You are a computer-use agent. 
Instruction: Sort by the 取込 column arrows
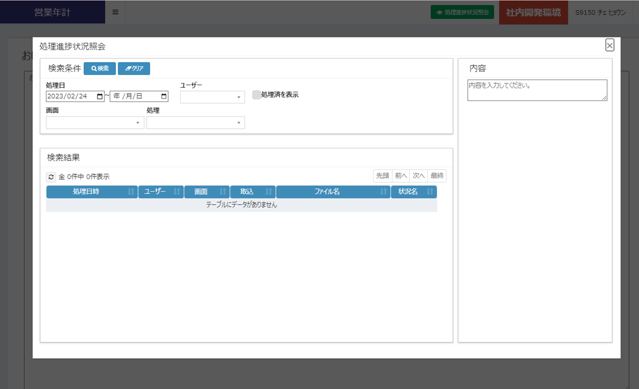pyautogui.click(x=268, y=192)
